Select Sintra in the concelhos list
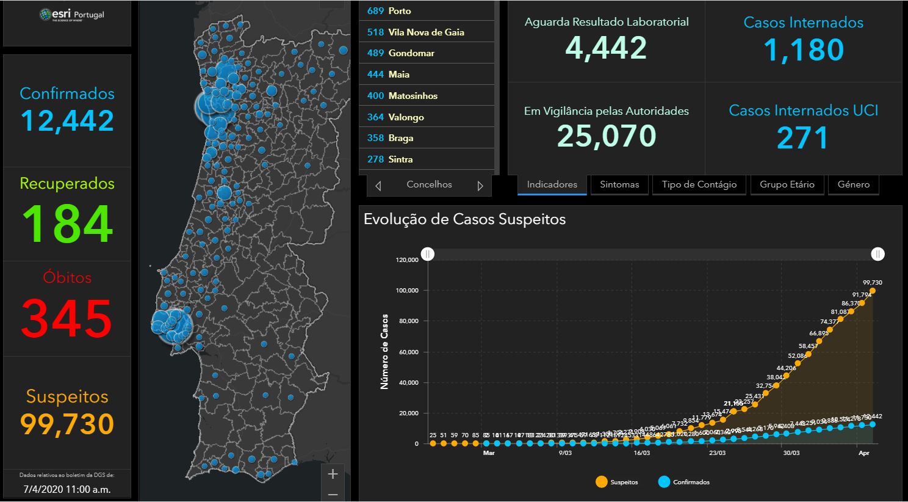The width and height of the screenshot is (908, 502). click(x=427, y=159)
